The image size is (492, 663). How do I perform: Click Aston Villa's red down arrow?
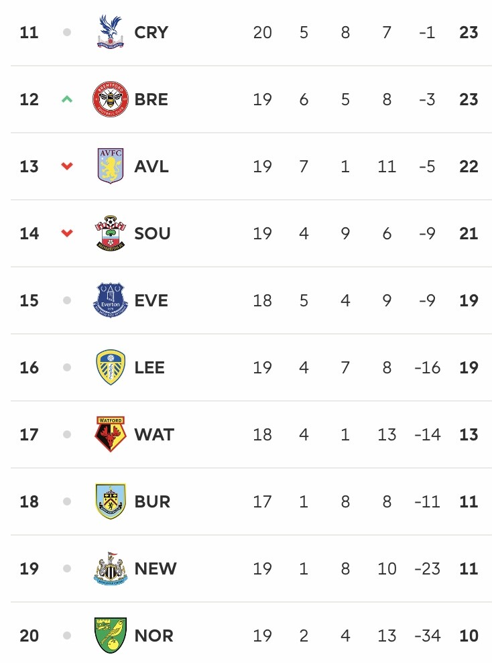pos(67,166)
